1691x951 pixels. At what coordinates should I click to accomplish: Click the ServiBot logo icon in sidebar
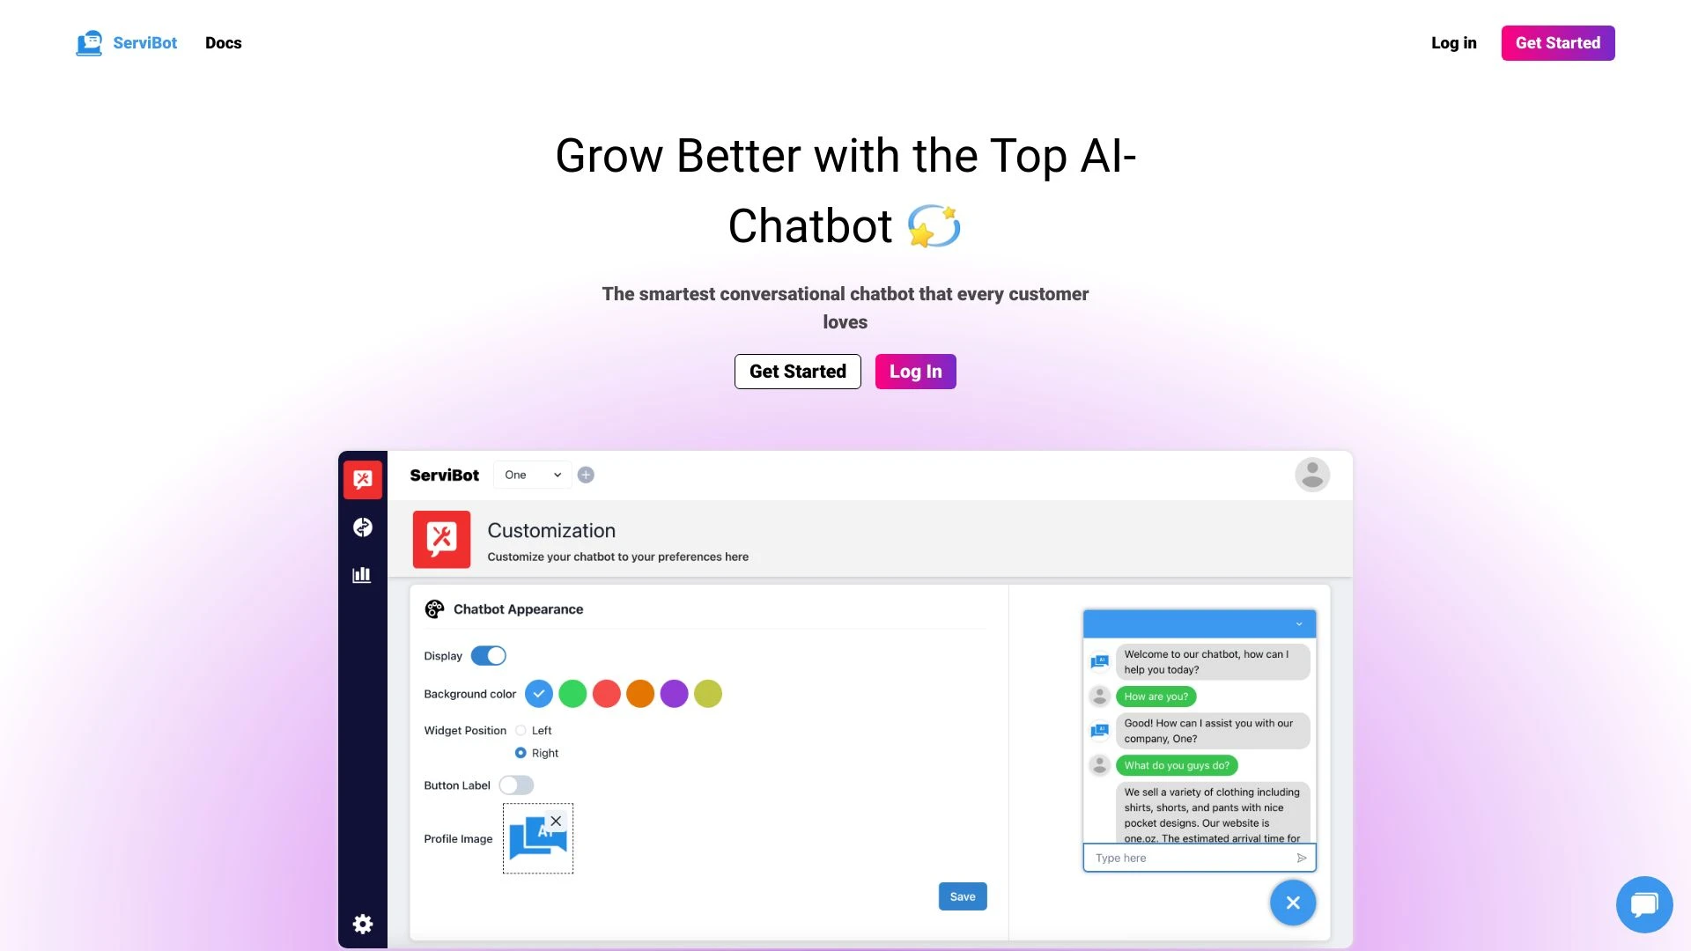click(x=362, y=478)
